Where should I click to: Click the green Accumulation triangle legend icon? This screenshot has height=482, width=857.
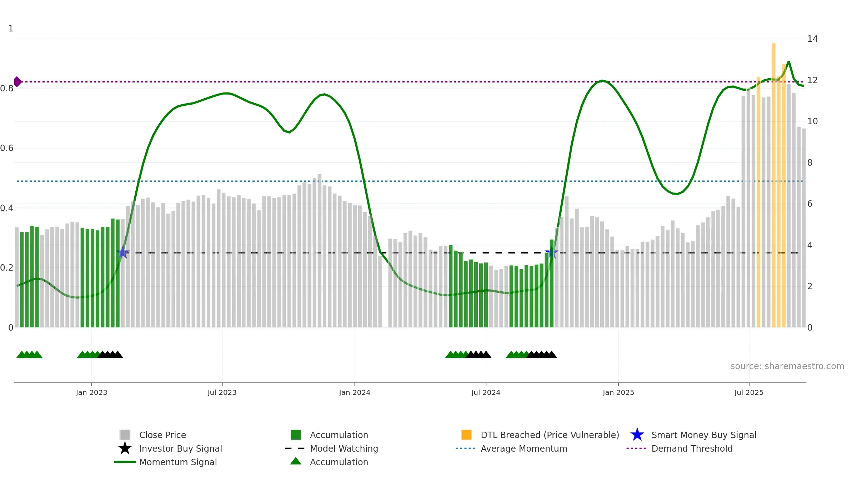296,461
